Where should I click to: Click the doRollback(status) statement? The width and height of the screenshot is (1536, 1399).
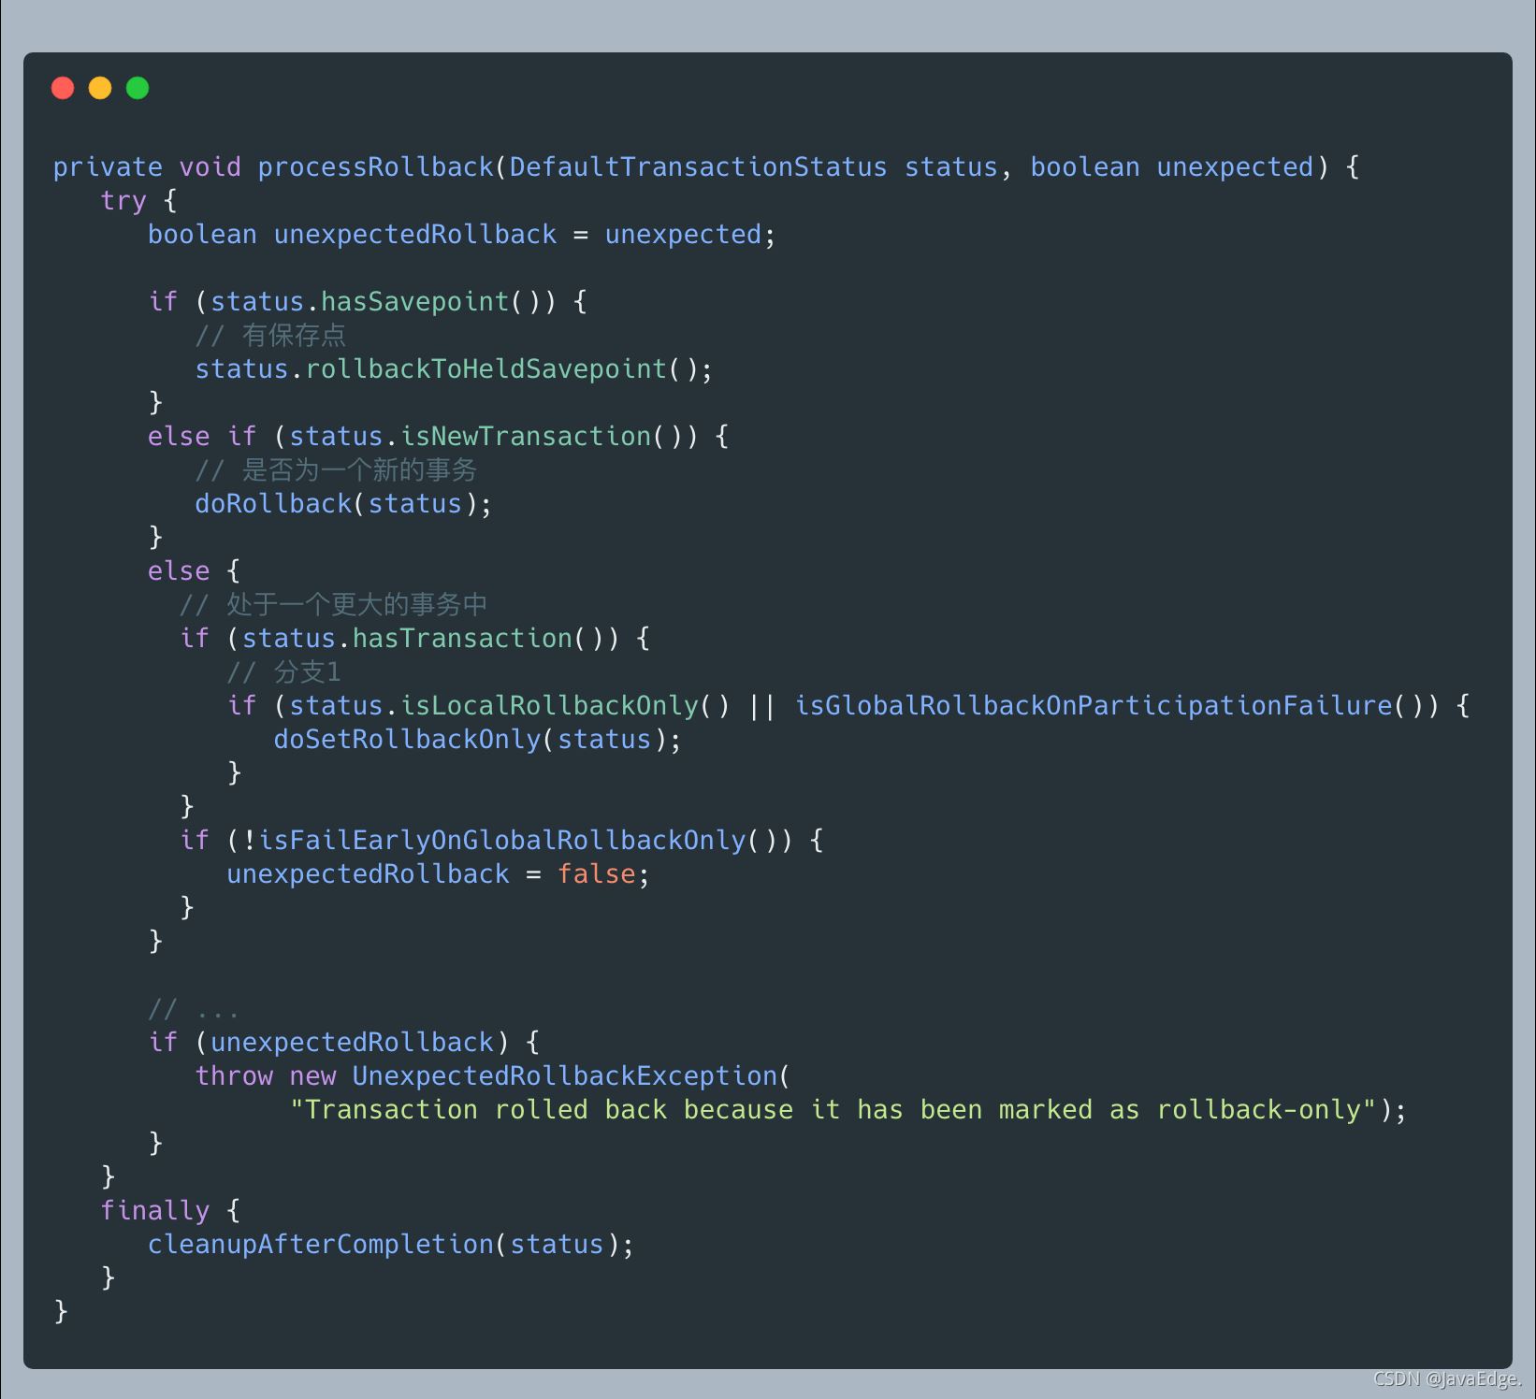(343, 504)
